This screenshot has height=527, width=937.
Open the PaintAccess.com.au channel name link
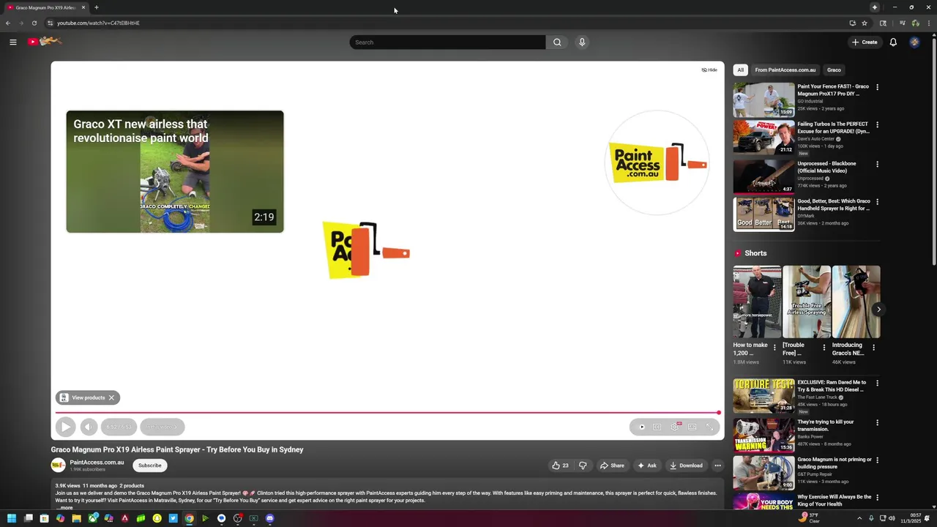click(97, 463)
